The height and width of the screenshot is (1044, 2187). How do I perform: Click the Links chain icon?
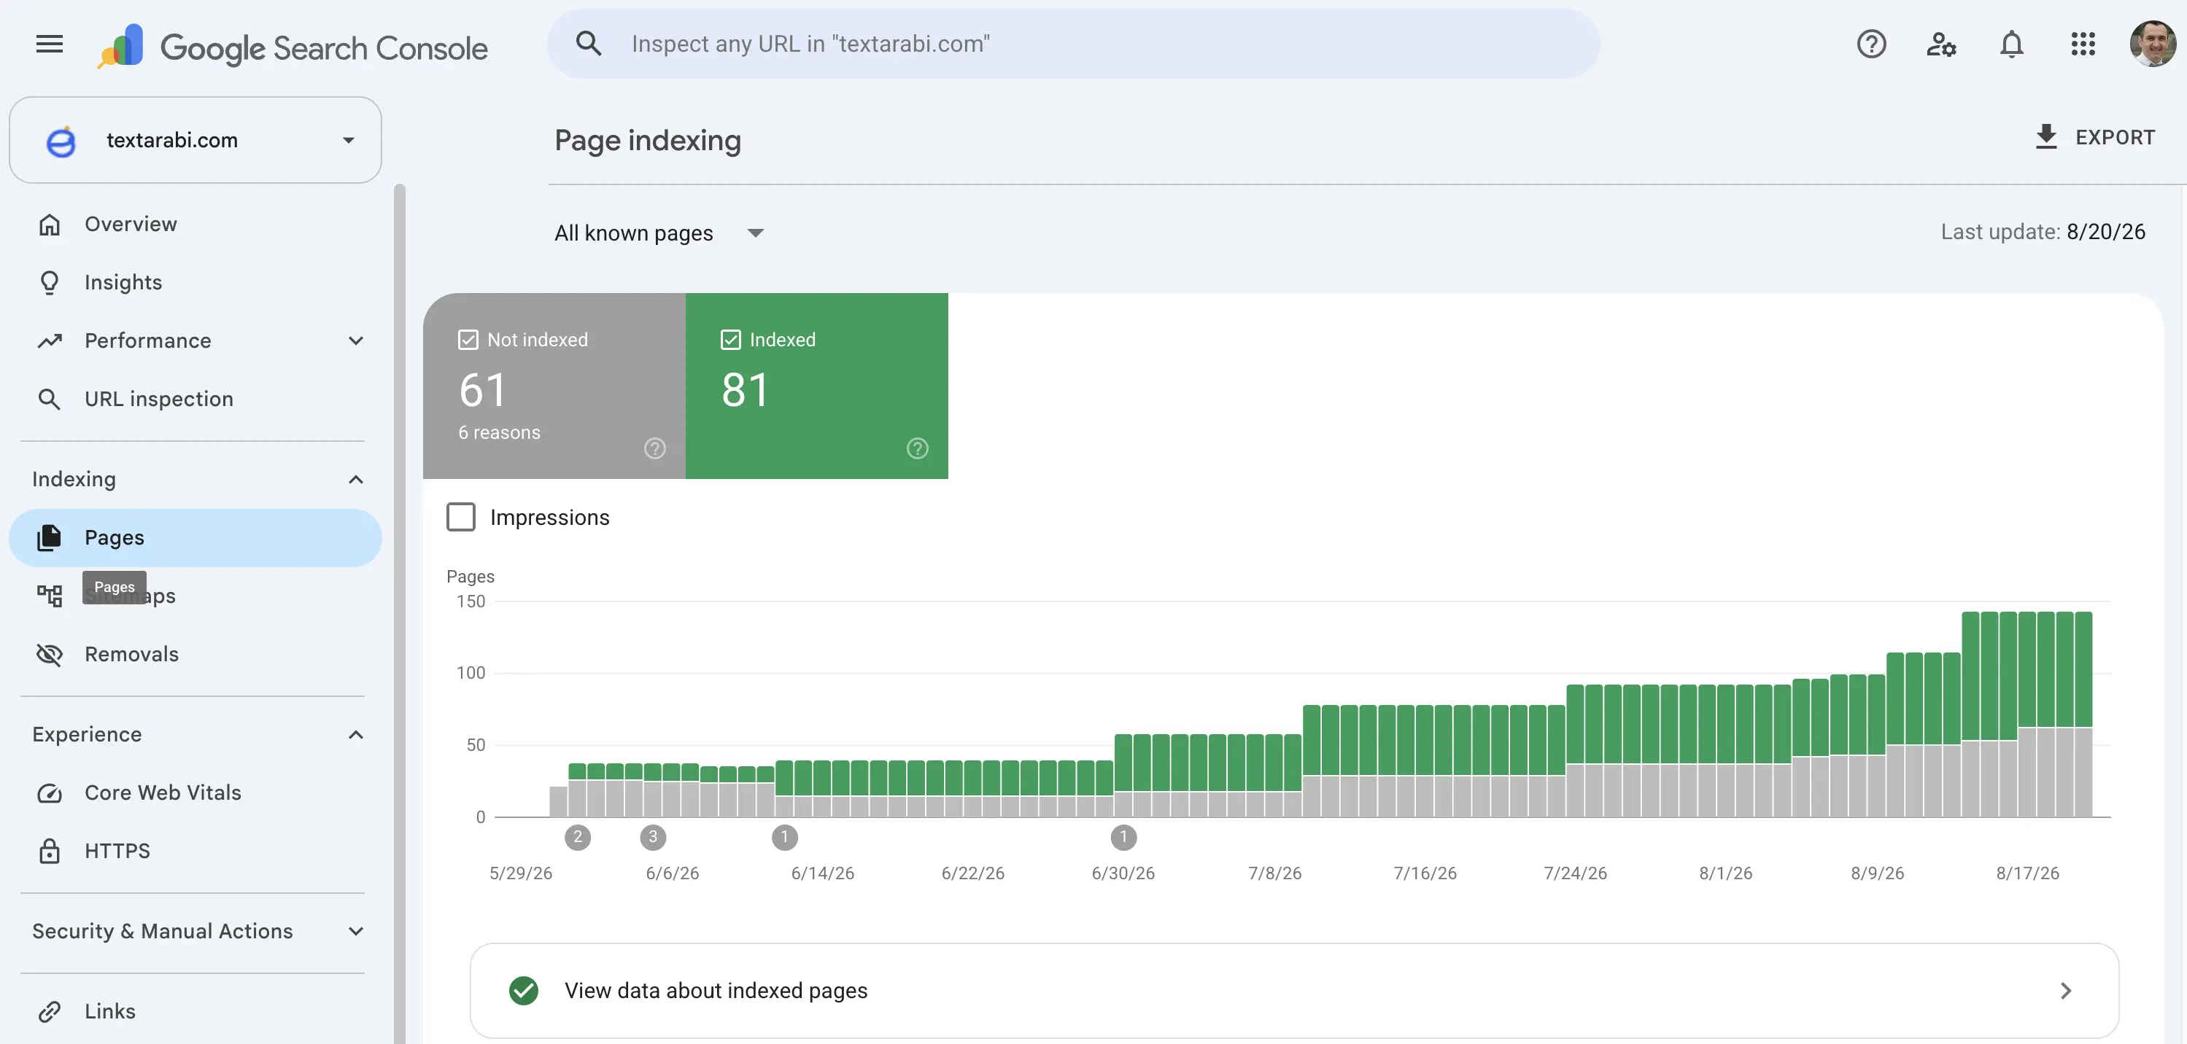pyautogui.click(x=50, y=1011)
